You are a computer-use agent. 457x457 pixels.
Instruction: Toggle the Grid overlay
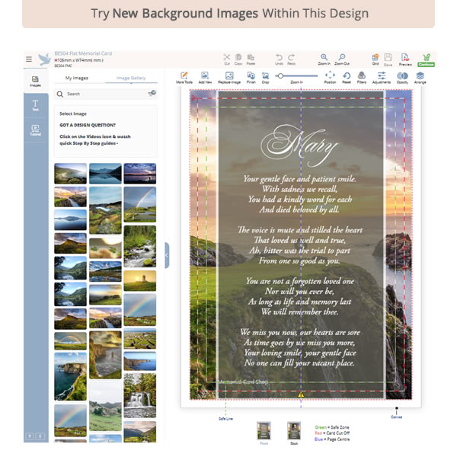[375, 58]
